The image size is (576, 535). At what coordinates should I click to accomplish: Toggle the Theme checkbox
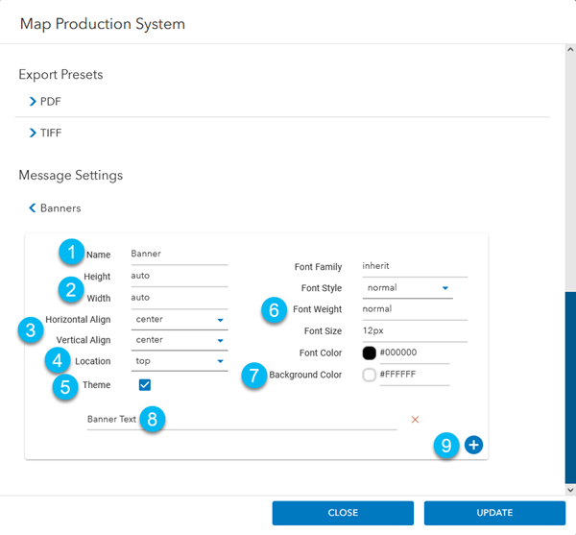(145, 384)
